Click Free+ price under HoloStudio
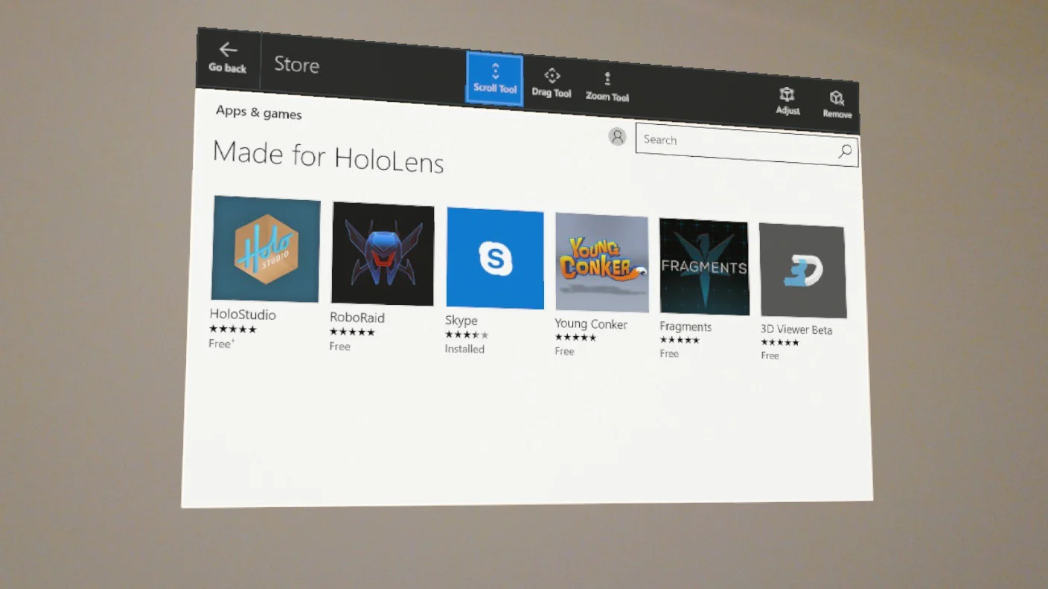Viewport: 1048px width, 589px height. pos(220,344)
